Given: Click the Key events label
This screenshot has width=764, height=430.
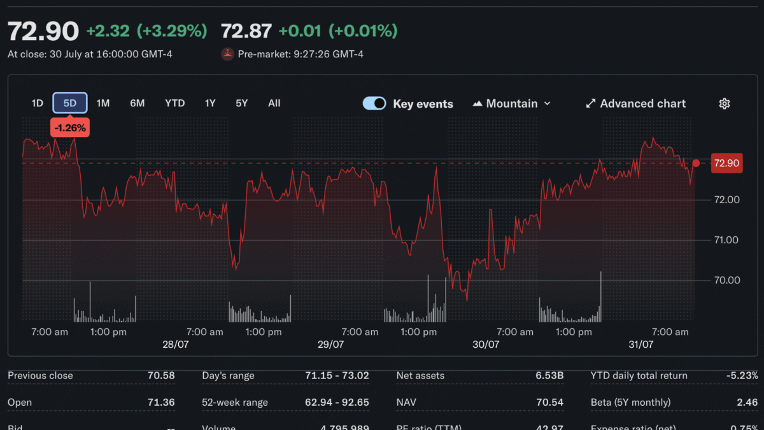Looking at the screenshot, I should pyautogui.click(x=423, y=104).
